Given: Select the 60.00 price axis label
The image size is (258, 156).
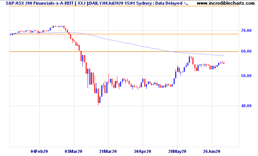Looking at the screenshot, I should point(246,51).
